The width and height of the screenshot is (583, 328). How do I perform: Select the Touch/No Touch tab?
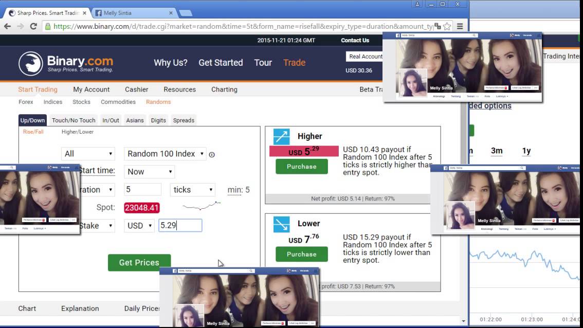coord(73,120)
